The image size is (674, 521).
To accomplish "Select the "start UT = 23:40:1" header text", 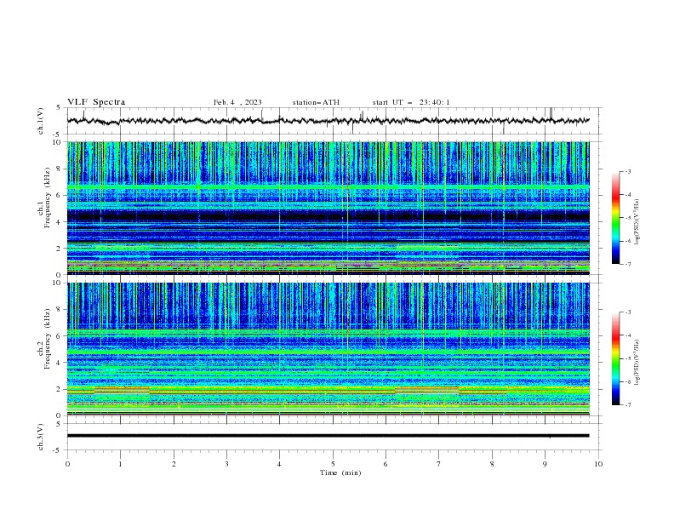I will 411,102.
